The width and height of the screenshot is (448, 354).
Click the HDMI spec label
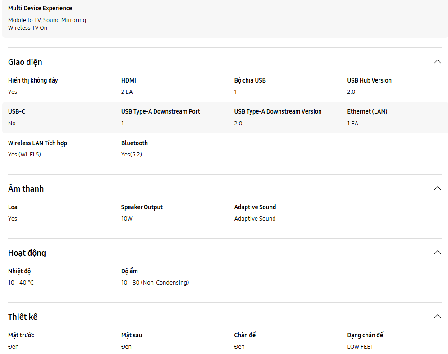(x=128, y=81)
